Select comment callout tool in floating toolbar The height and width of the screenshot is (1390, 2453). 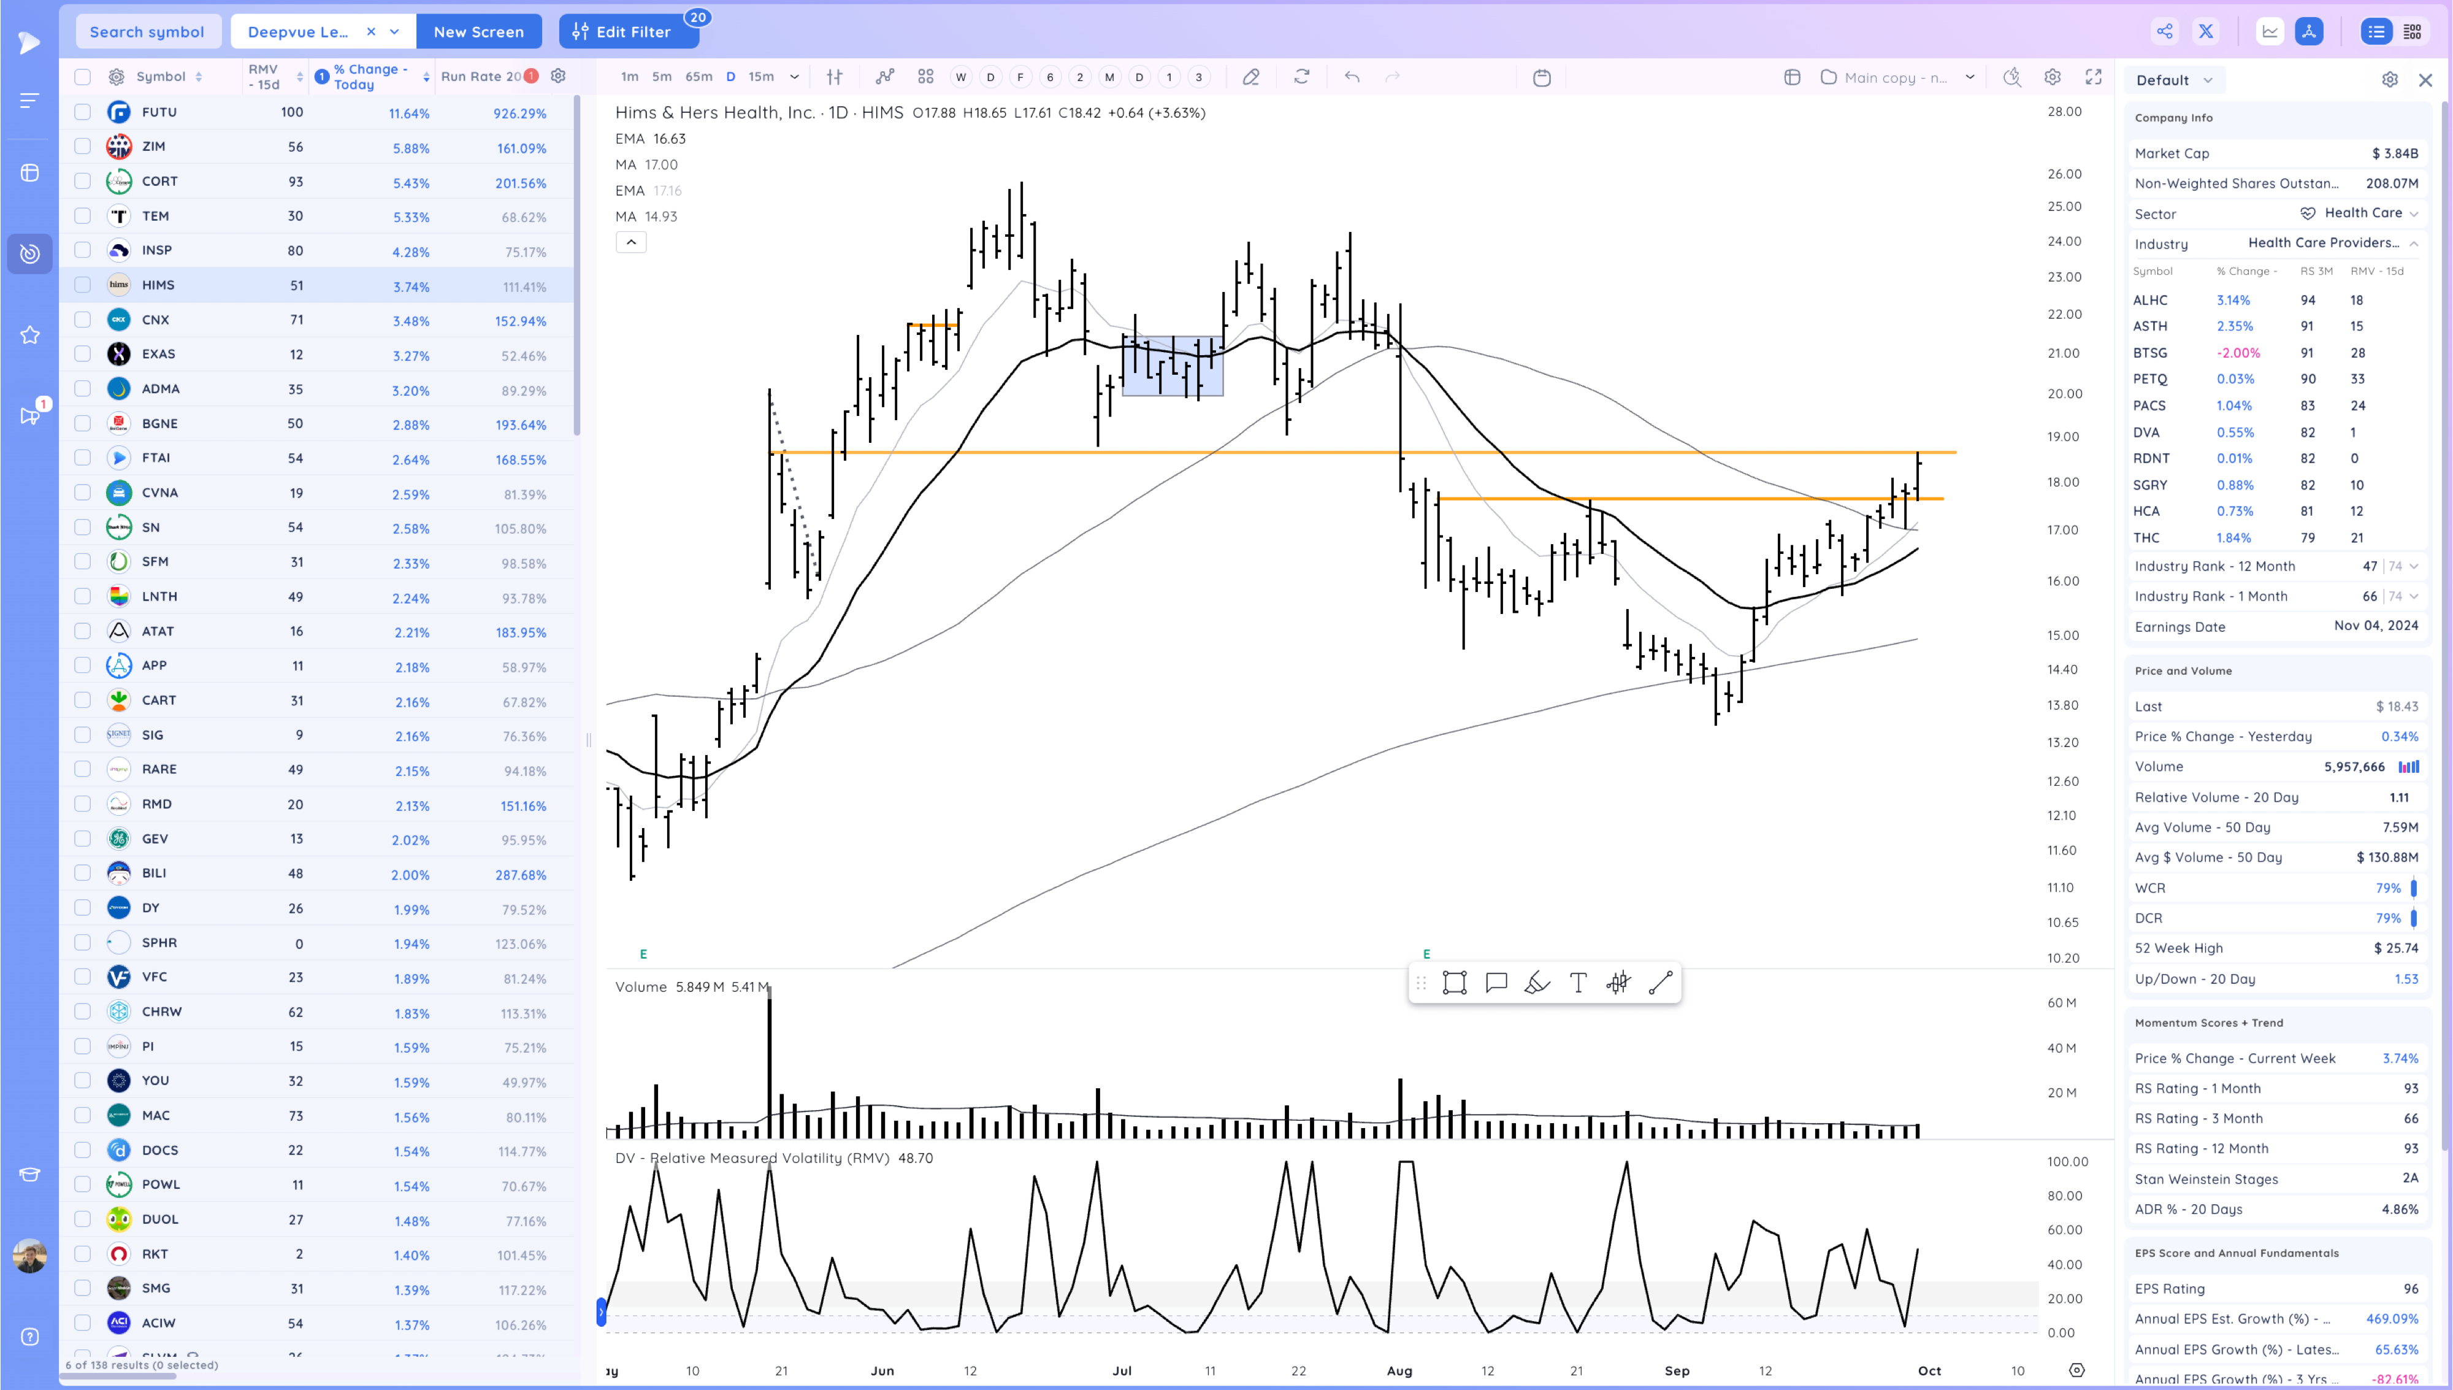tap(1496, 982)
